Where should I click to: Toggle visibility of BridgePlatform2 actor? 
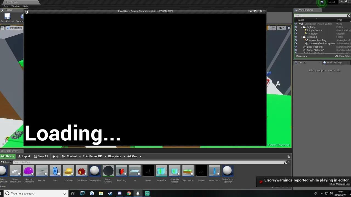296,50
